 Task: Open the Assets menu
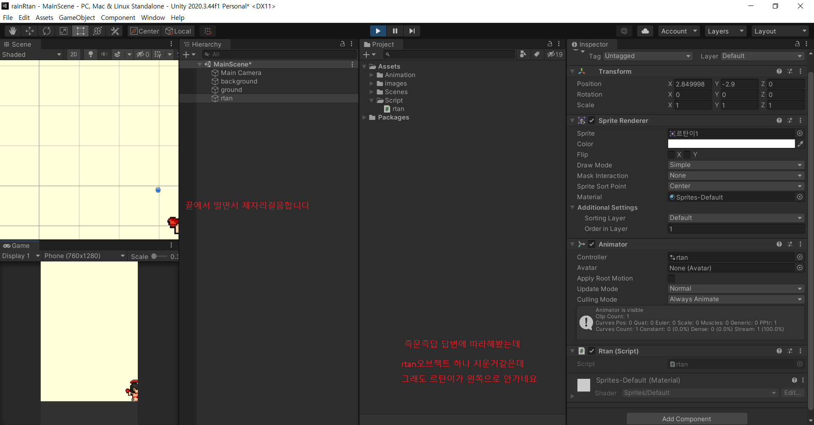click(44, 17)
